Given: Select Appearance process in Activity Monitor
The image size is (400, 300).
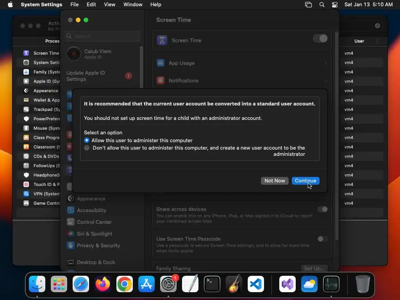Looking at the screenshot, I should coord(41,91).
